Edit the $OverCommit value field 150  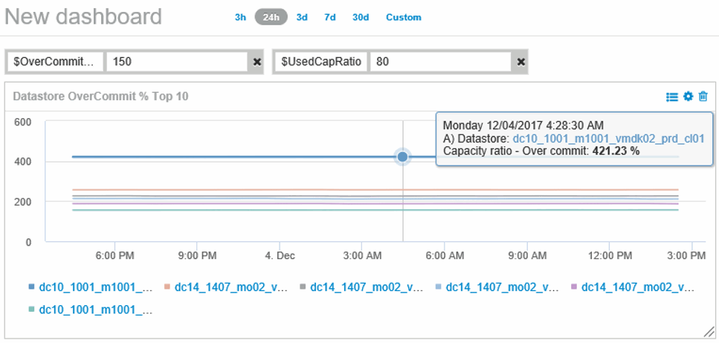(175, 62)
